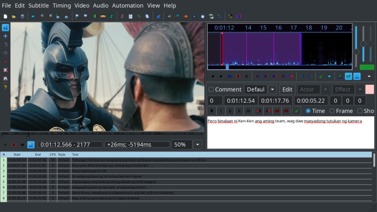Click the end time field 0:01:17.76
Image resolution: width=377 pixels, height=212 pixels.
275,101
